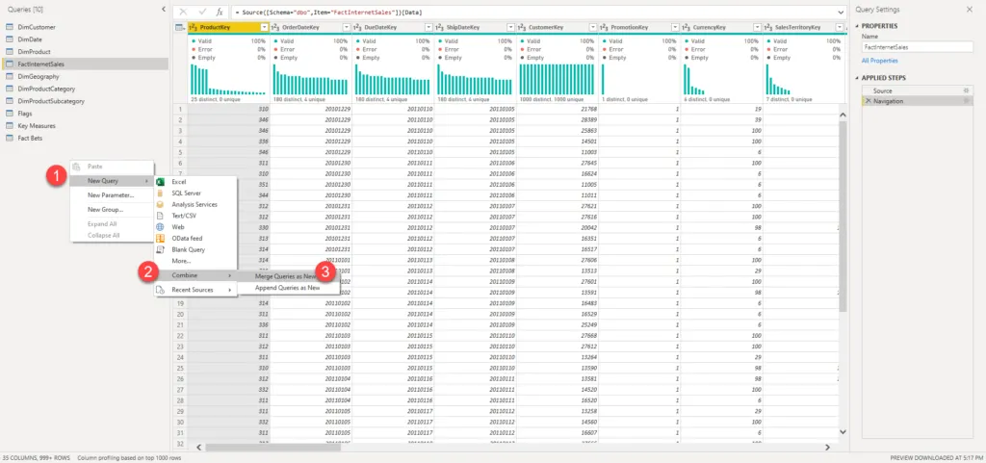Open ProductKey column filter dropdown
986x463 pixels.
(263, 28)
